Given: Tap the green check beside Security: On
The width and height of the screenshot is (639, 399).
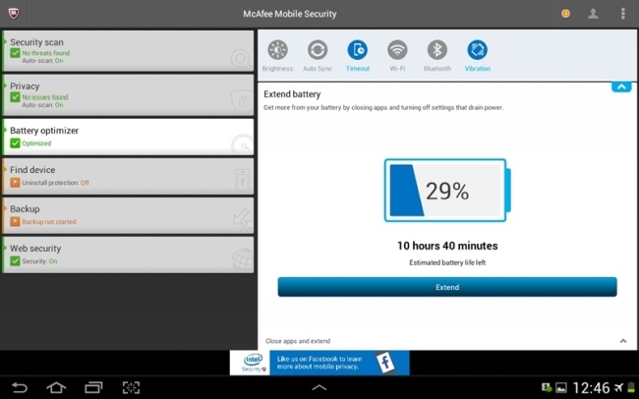Looking at the screenshot, I should point(15,260).
